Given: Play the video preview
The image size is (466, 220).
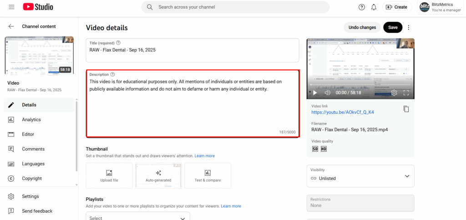Looking at the screenshot, I should point(314,92).
